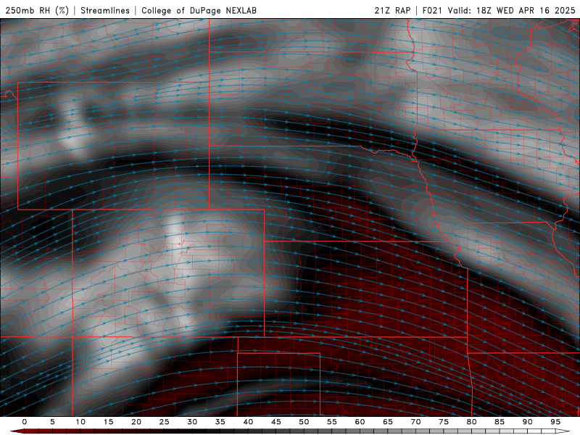
Task: Click the "90" color scale label
Action: (x=528, y=422)
